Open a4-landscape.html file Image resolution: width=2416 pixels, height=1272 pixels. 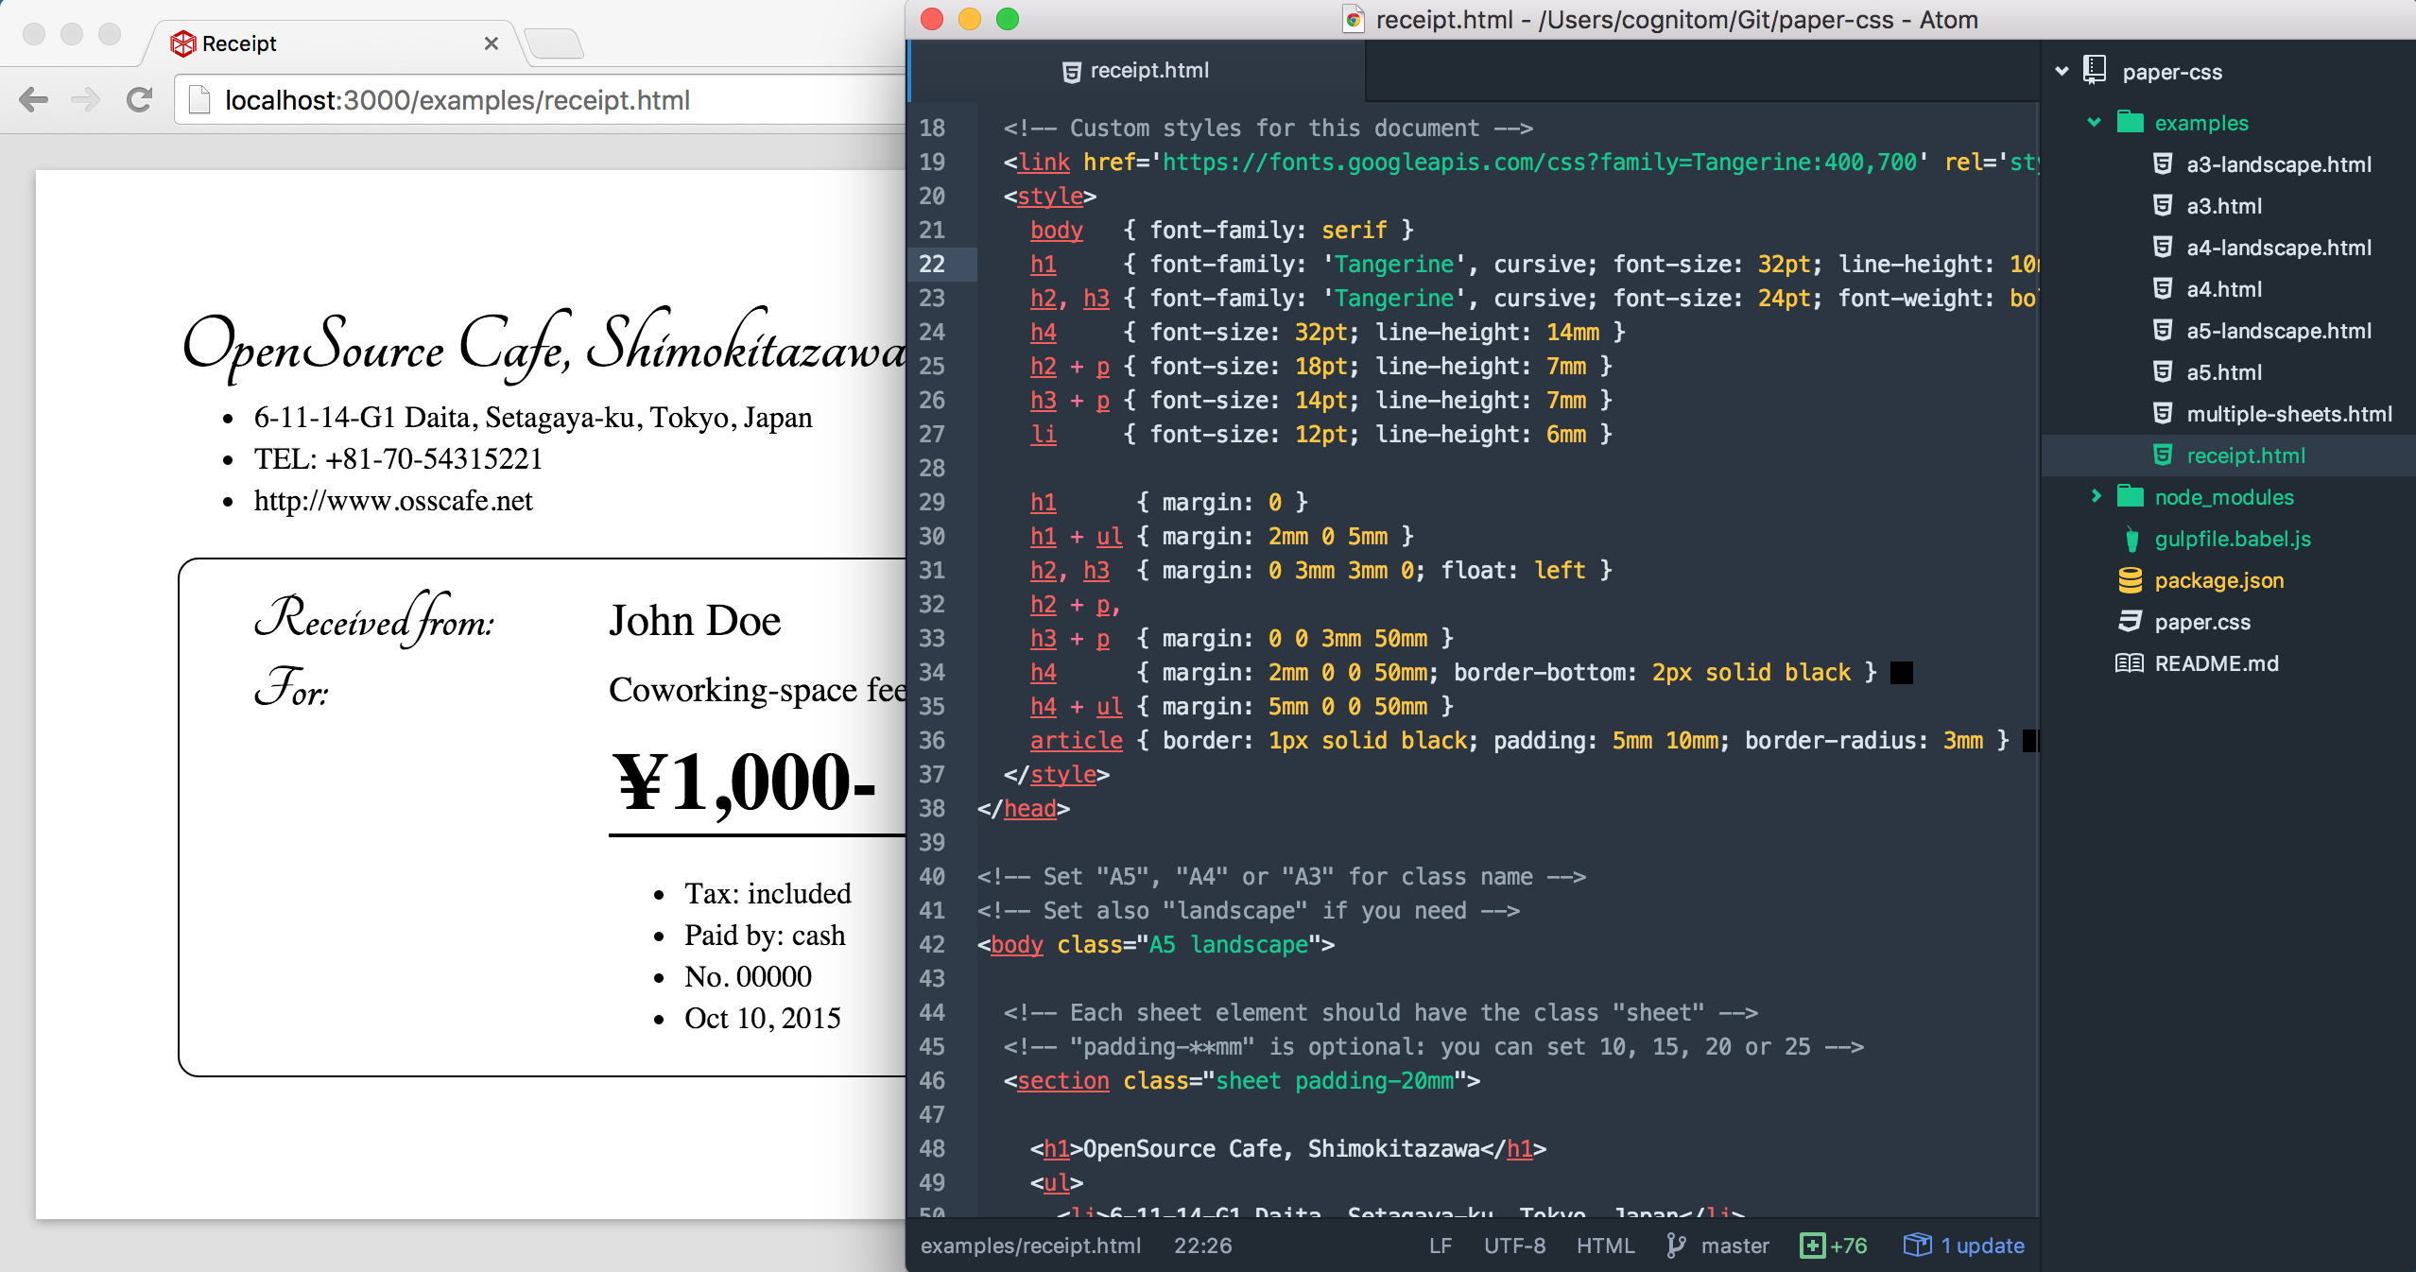tap(2278, 248)
